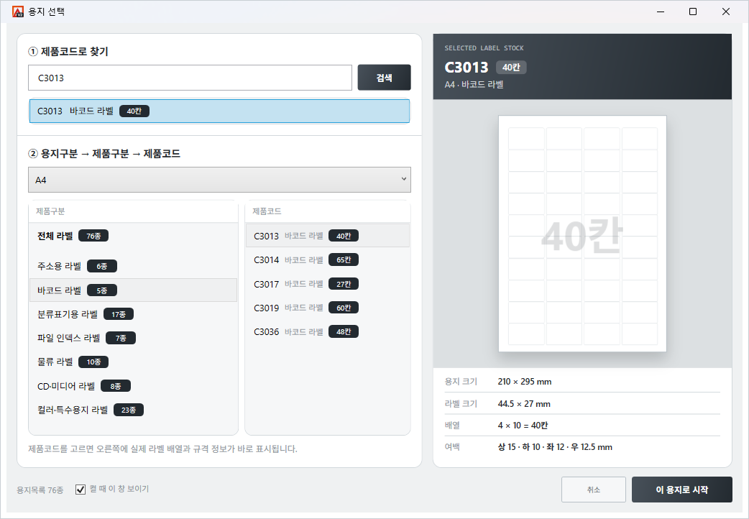
Task: Click the 검색 search button
Action: tap(384, 78)
